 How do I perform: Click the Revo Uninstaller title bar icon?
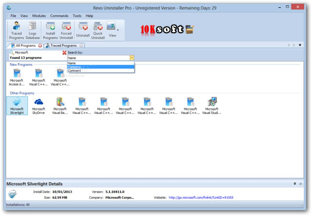9,8
